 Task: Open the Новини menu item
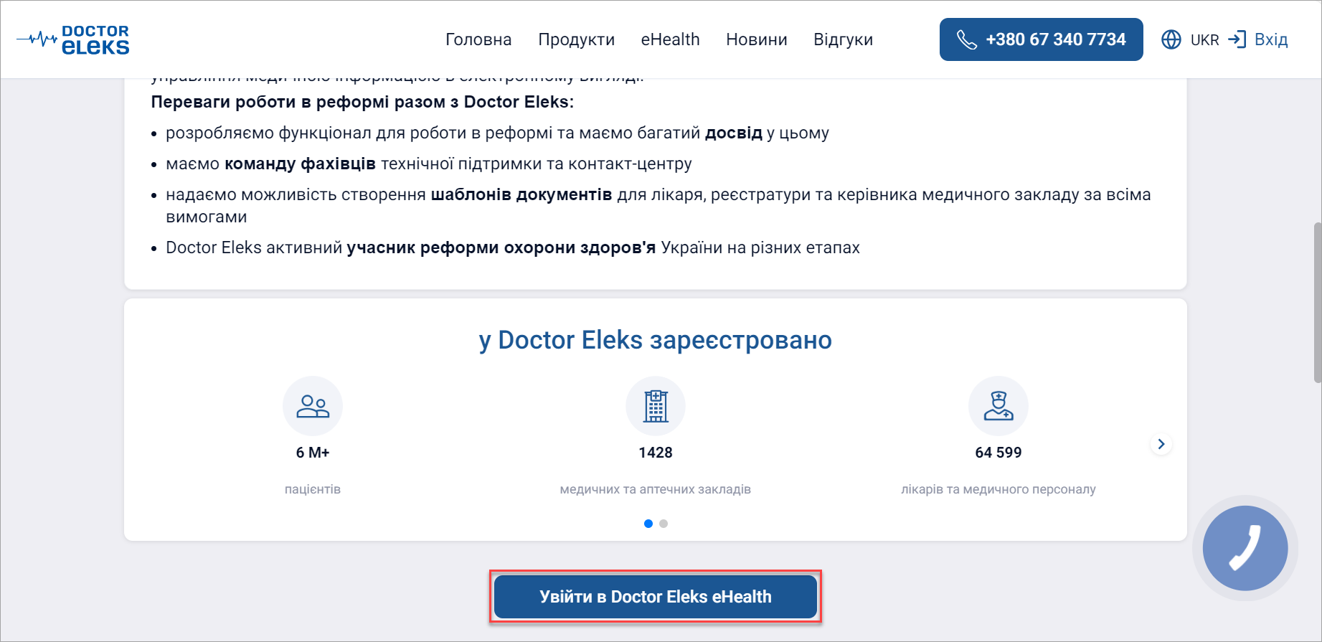coord(756,39)
